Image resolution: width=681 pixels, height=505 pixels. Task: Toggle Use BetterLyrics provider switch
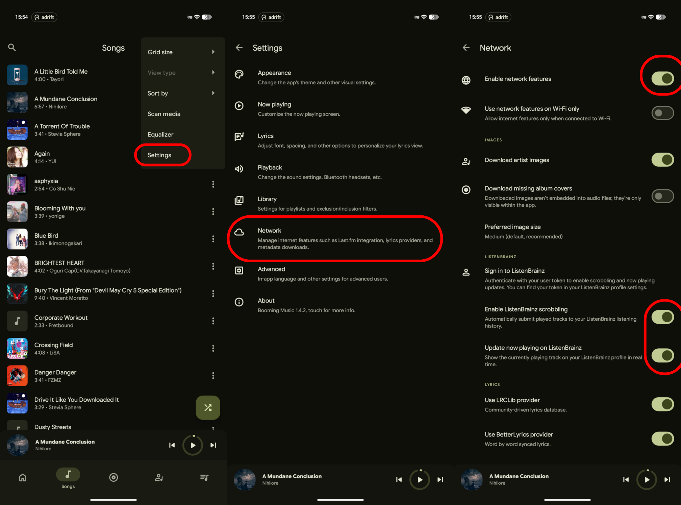tap(663, 438)
